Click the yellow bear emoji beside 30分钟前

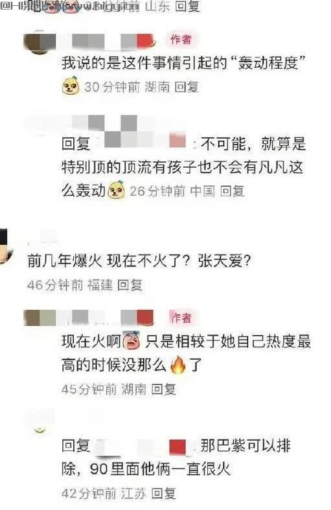click(x=71, y=86)
